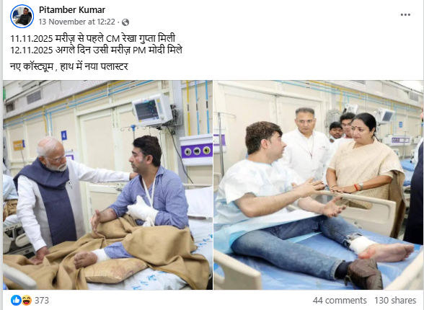
Task: Open the 130 shares link
Action: 395,301
